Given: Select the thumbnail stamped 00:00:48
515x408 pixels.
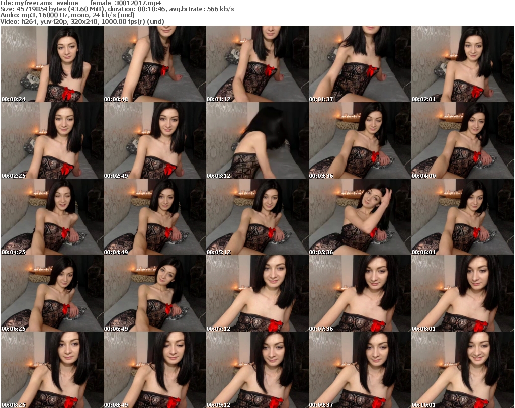Looking at the screenshot, I should click(155, 64).
